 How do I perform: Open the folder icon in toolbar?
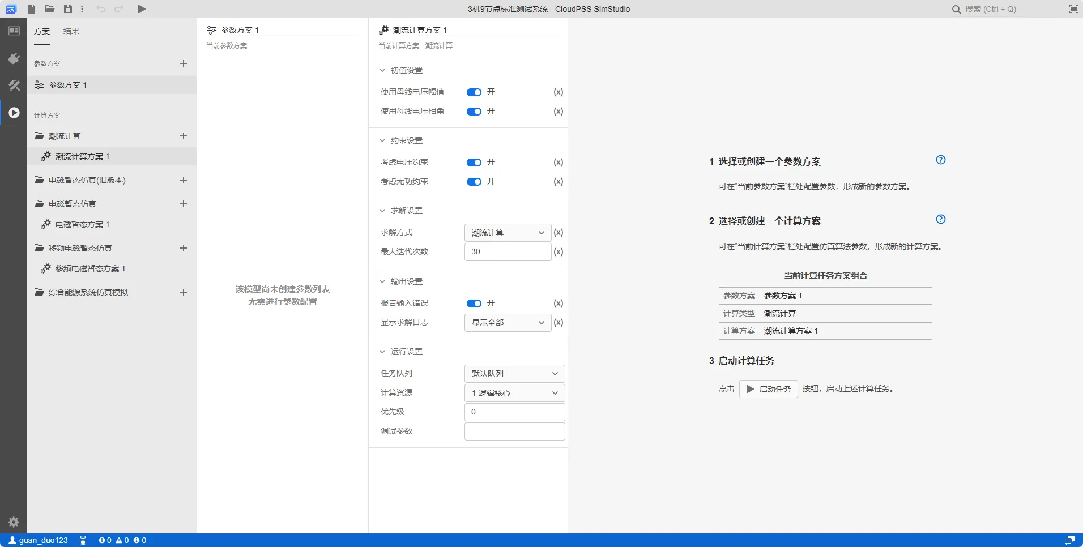click(x=50, y=9)
